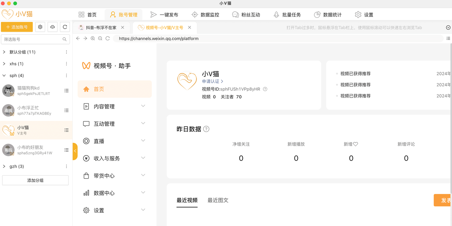Viewport: 452px width, 226px height.
Task: Click the first 视频已获得推荐 notification
Action: pos(355,74)
